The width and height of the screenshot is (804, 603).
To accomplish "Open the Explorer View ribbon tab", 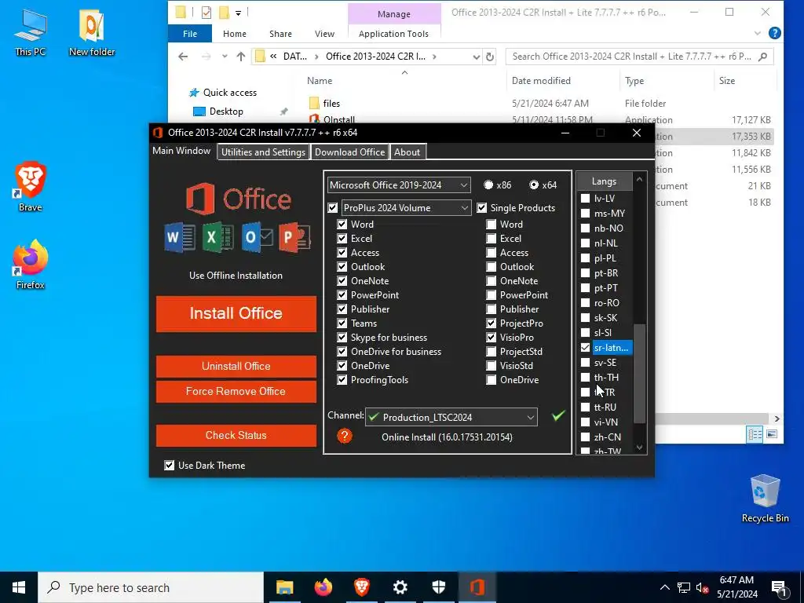I will (324, 33).
